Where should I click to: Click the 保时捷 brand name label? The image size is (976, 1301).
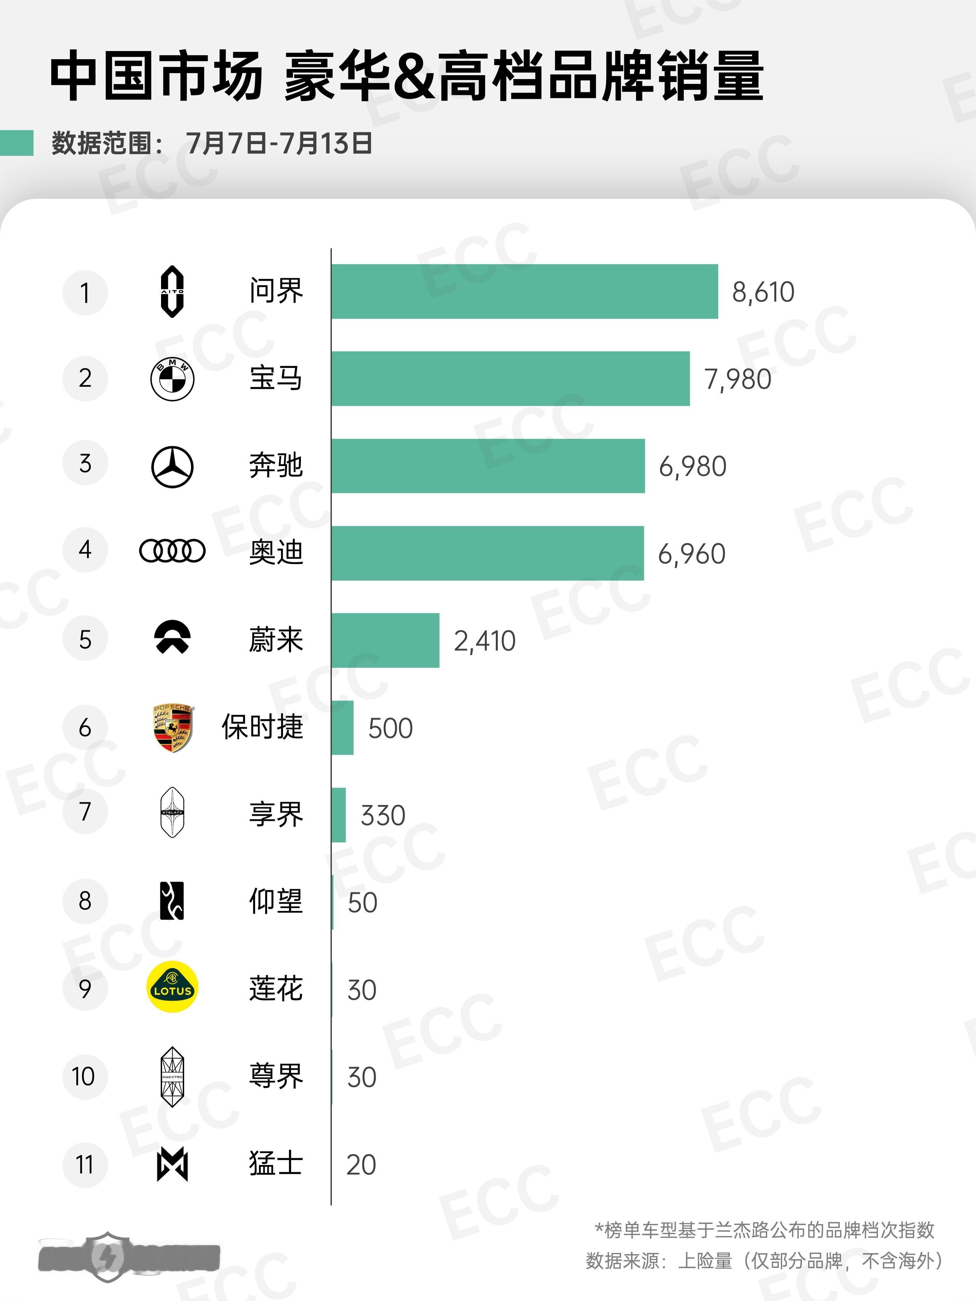(263, 727)
